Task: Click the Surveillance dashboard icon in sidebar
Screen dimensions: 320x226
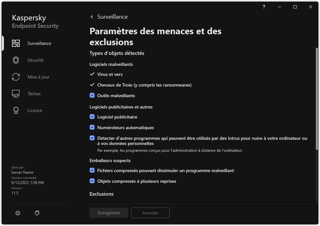Action: pyautogui.click(x=16, y=43)
